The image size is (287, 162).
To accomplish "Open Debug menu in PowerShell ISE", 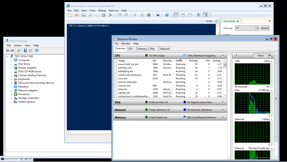I will pyautogui.click(x=102, y=11).
